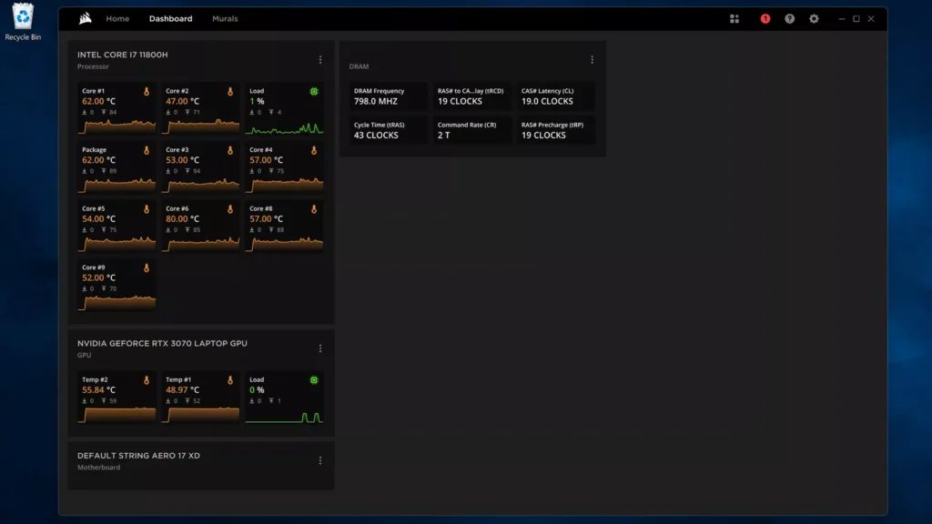Click the DEFAULT STRING AERO 17 XD title
The height and width of the screenshot is (524, 932).
(x=138, y=456)
